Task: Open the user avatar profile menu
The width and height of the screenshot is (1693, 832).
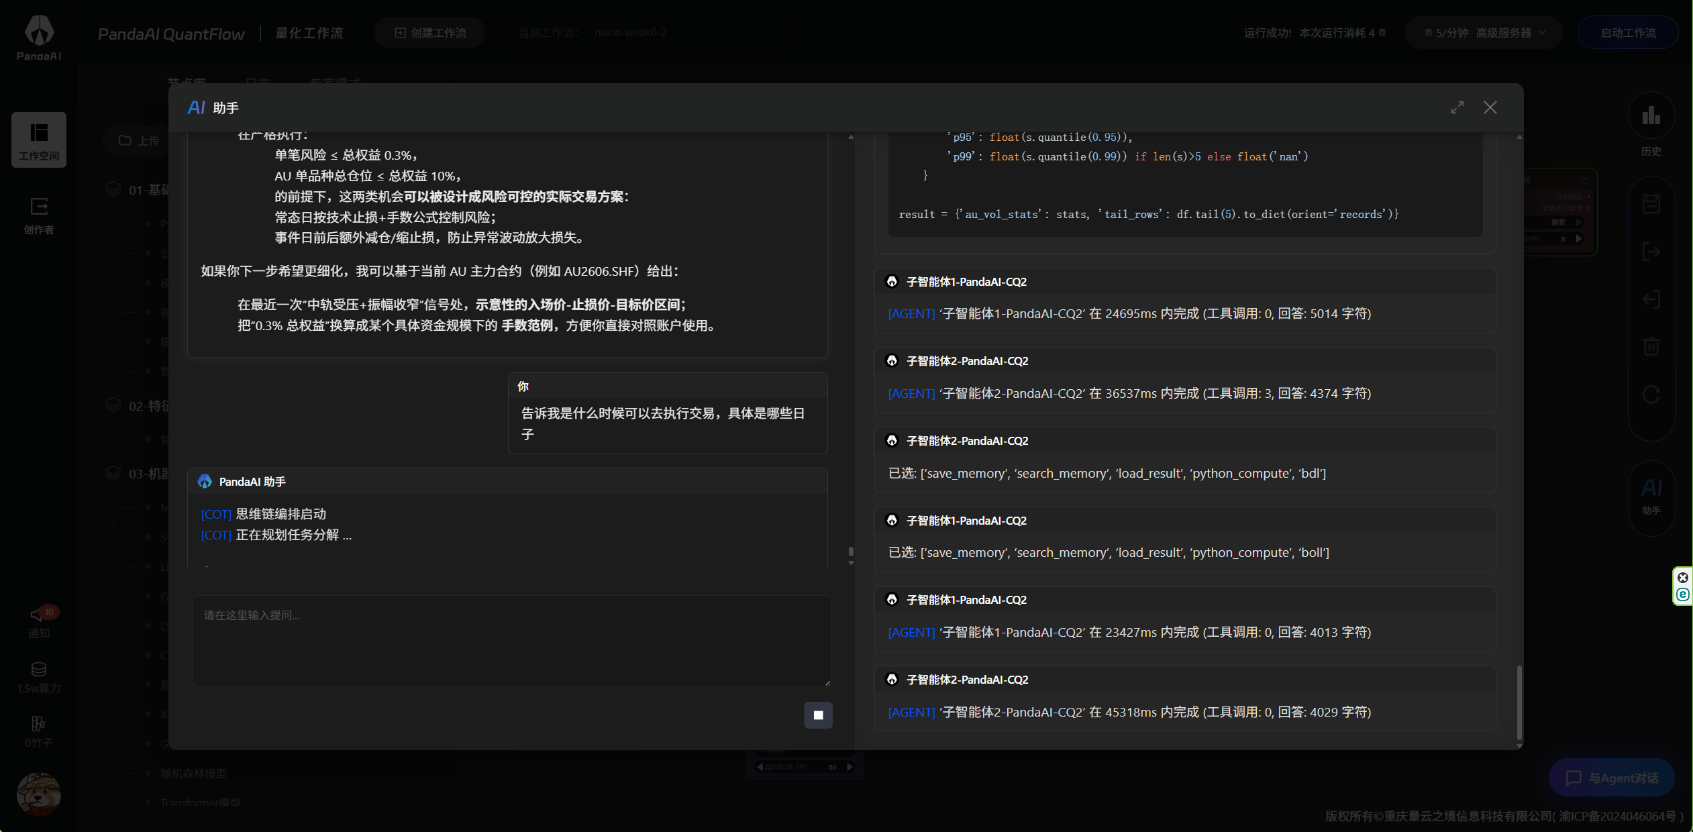Action: pos(38,794)
